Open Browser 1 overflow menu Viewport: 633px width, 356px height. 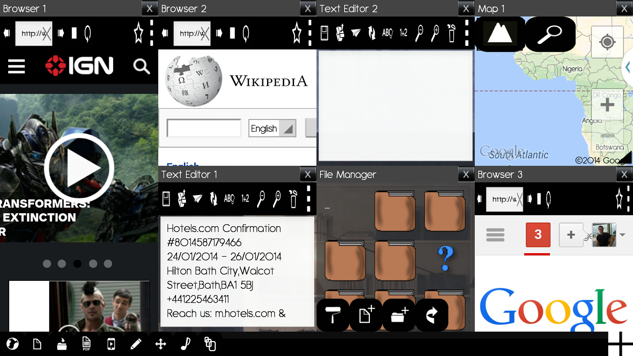(152, 33)
